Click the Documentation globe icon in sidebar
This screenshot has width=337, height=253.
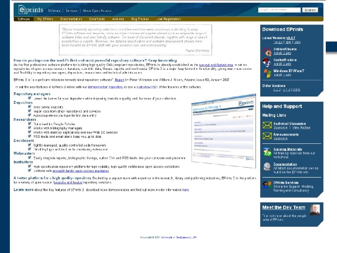[x=267, y=167]
